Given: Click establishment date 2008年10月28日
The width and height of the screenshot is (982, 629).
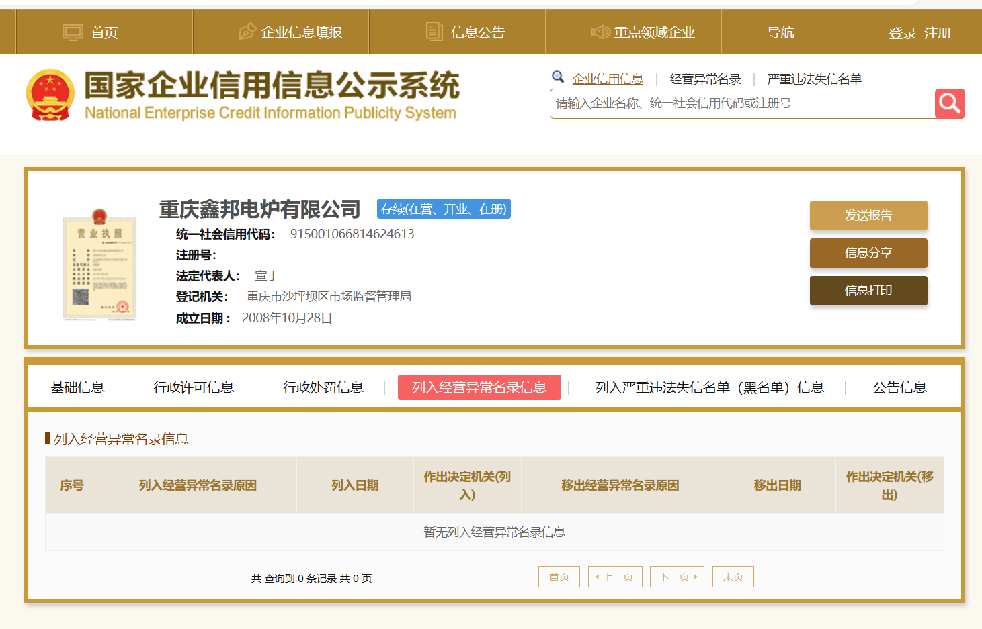Looking at the screenshot, I should pyautogui.click(x=287, y=318).
